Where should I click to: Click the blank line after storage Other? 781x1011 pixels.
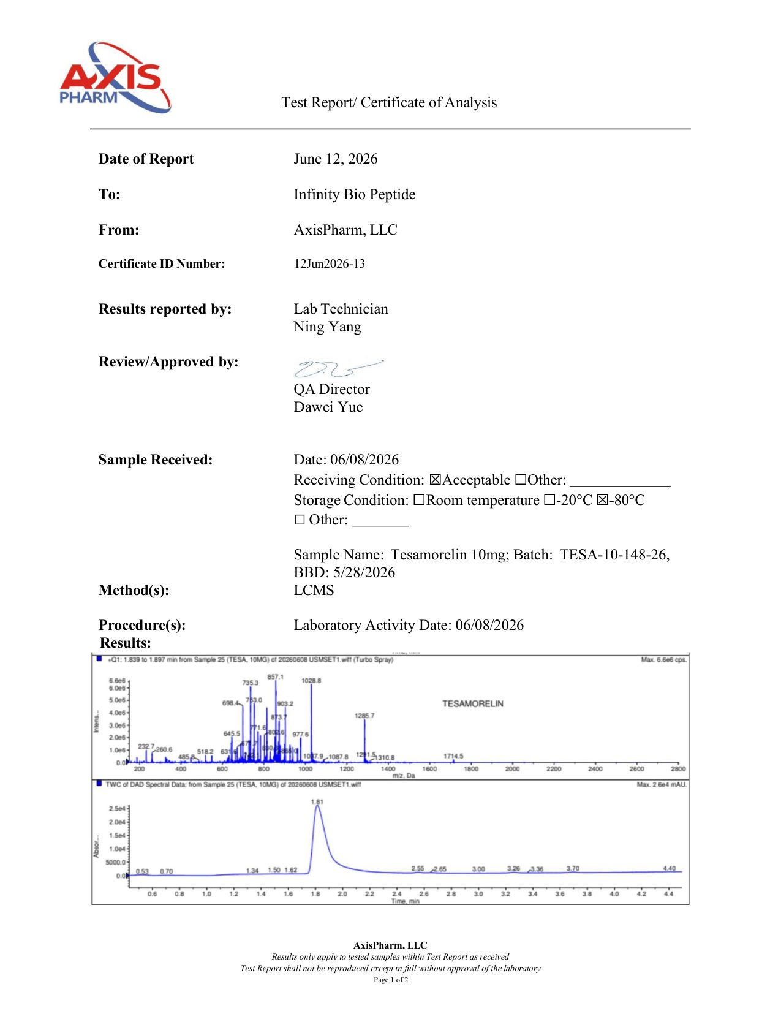[380, 525]
